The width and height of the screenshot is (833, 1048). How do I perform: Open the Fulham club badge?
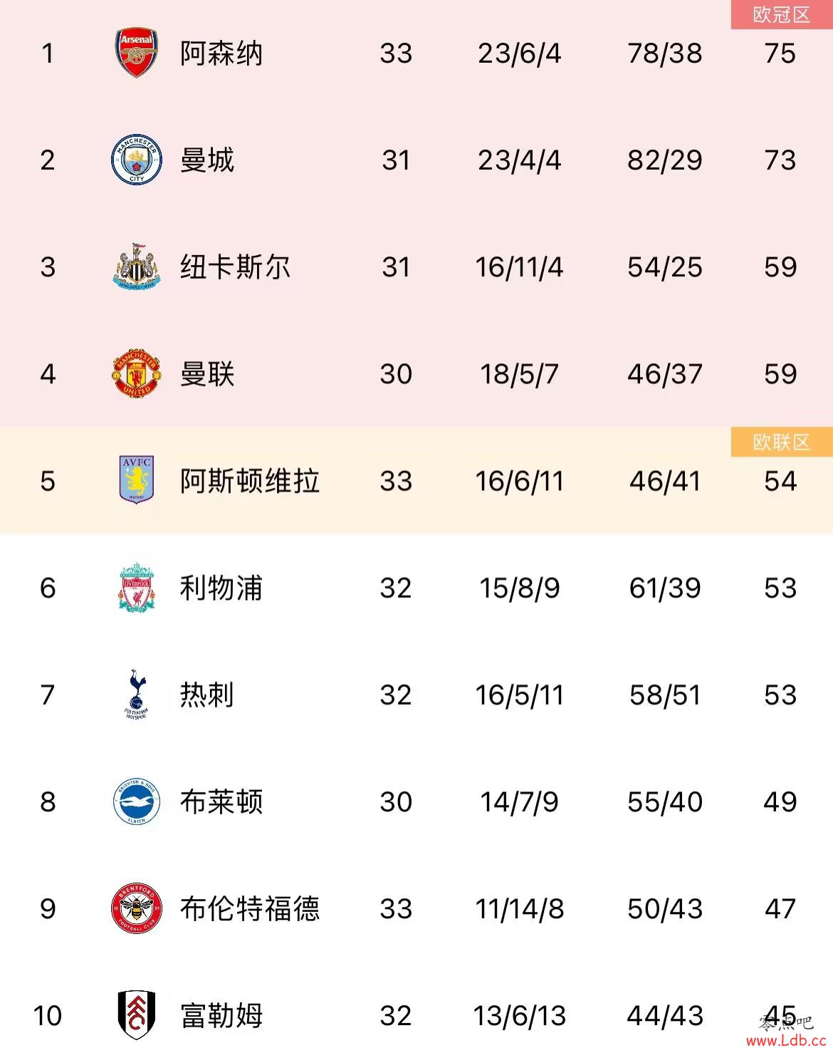(x=137, y=1015)
